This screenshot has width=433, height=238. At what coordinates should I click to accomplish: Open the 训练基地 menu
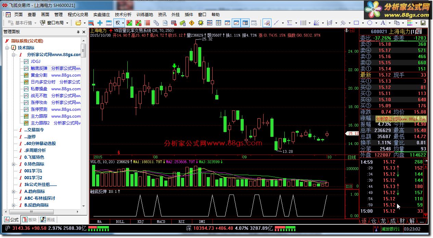point(144,14)
